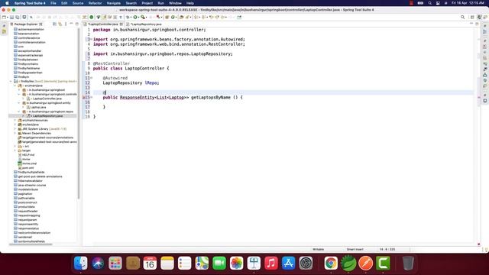
Task: Select pom.xml in the project tree
Action: point(28,168)
